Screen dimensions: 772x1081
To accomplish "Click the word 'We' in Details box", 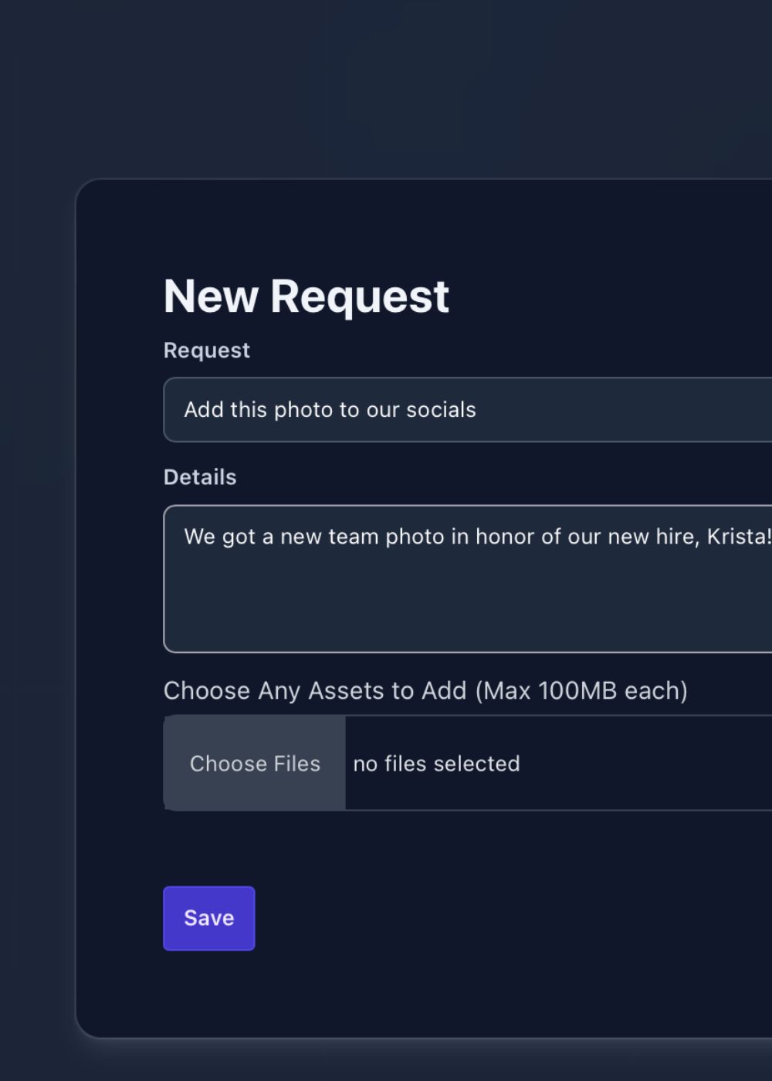I will (x=199, y=536).
